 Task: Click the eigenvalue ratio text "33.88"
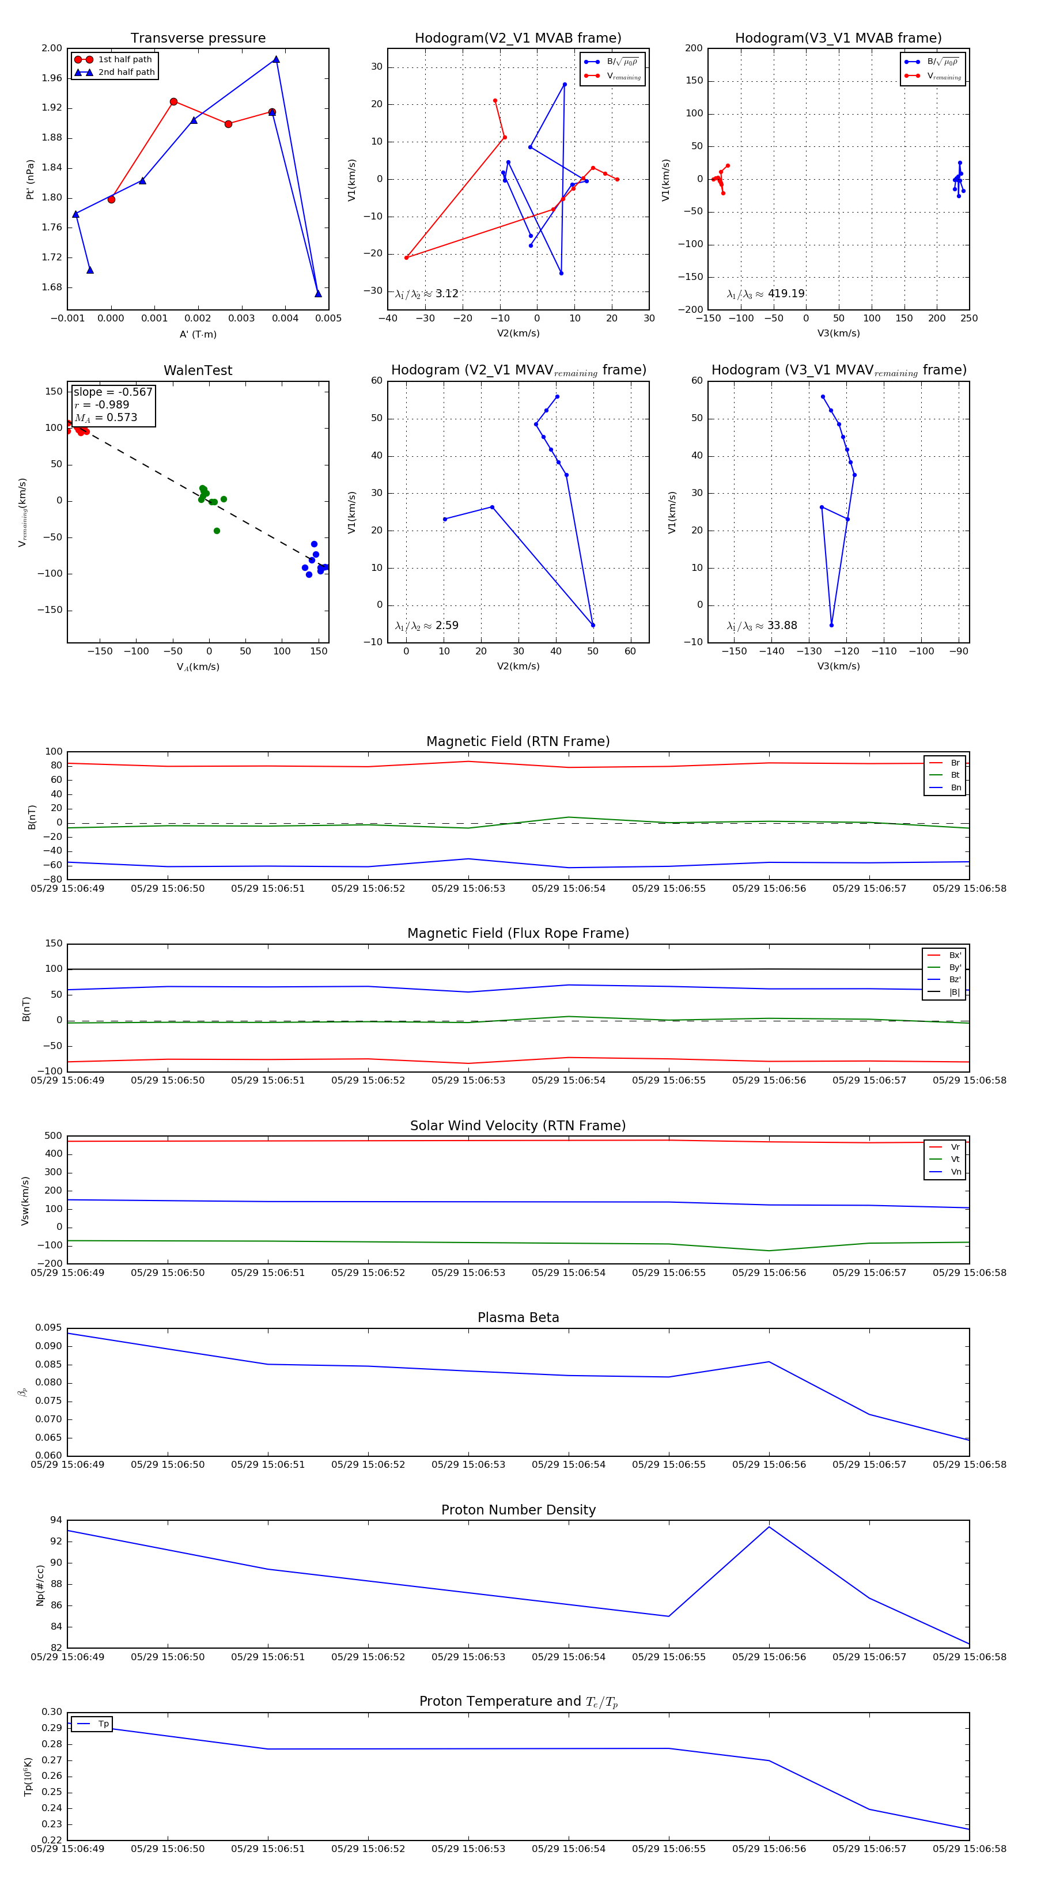pyautogui.click(x=782, y=626)
